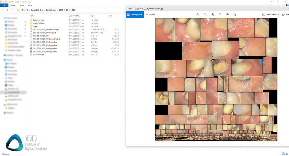Select the design_project folder
289x156 pixels.
(x=39, y=20)
